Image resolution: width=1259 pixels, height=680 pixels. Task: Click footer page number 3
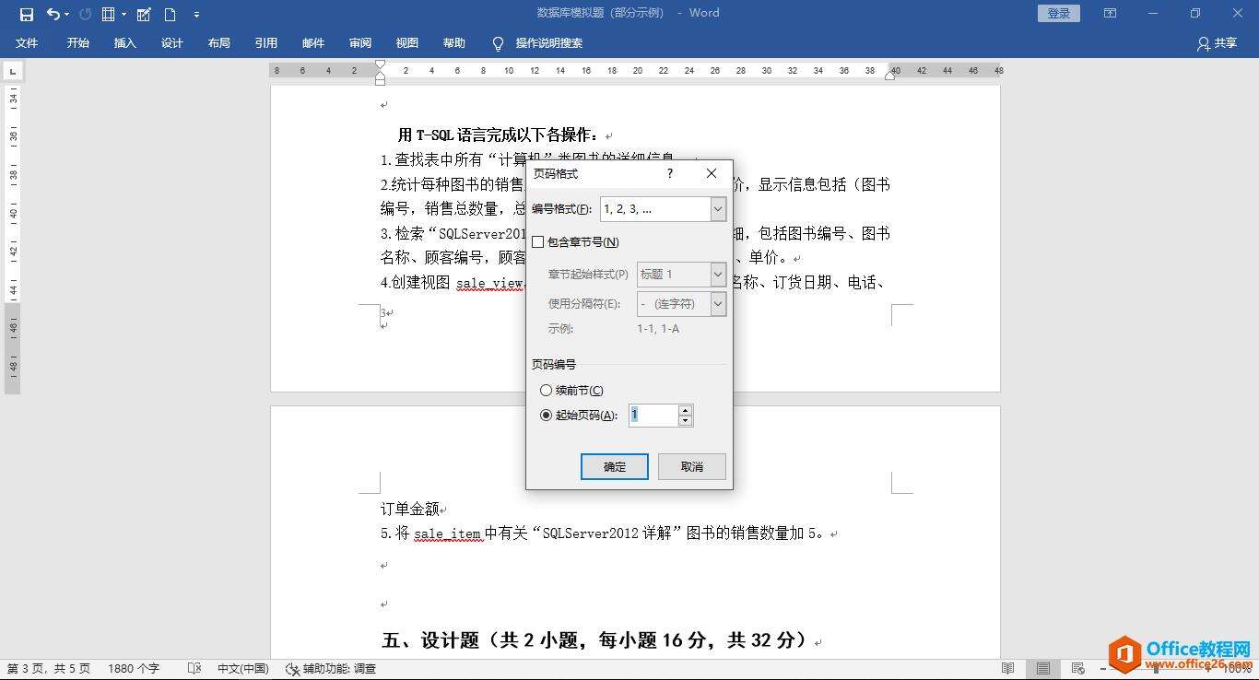coord(383,313)
